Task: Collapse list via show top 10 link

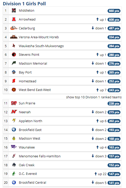Action: pyautogui.click(x=94, y=97)
